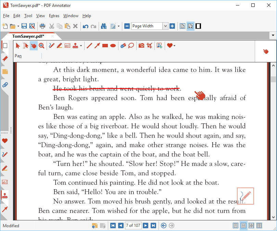Viewport: 277px width, 231px height.
Task: Redo the last undone action
Action: coord(93,26)
